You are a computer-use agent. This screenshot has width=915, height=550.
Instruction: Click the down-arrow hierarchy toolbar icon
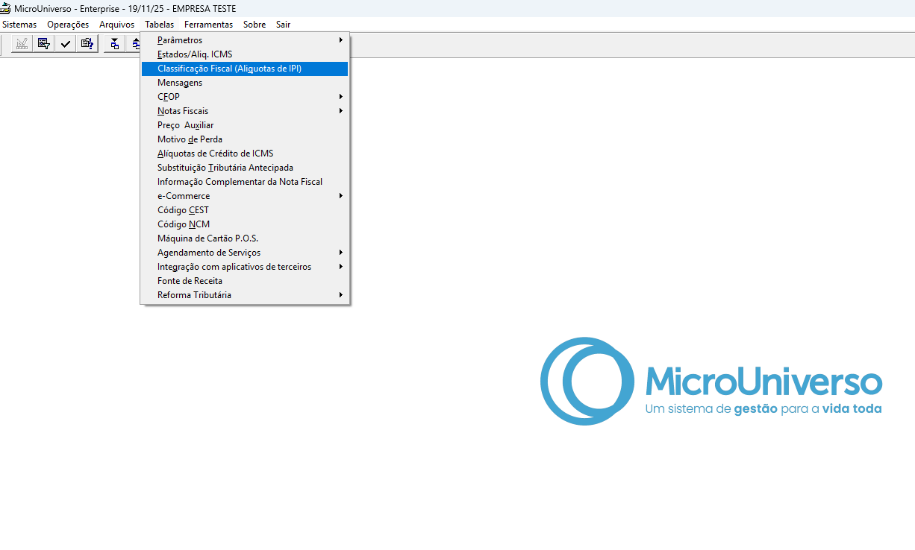(114, 44)
